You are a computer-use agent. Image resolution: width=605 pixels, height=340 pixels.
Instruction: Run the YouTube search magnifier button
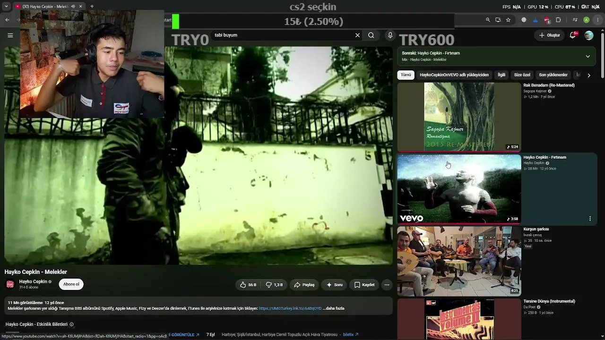[371, 35]
